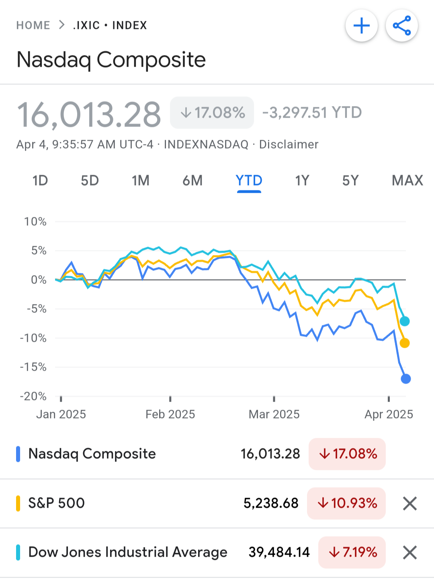View the 5Y chart range
The image size is (434, 584).
(x=350, y=180)
